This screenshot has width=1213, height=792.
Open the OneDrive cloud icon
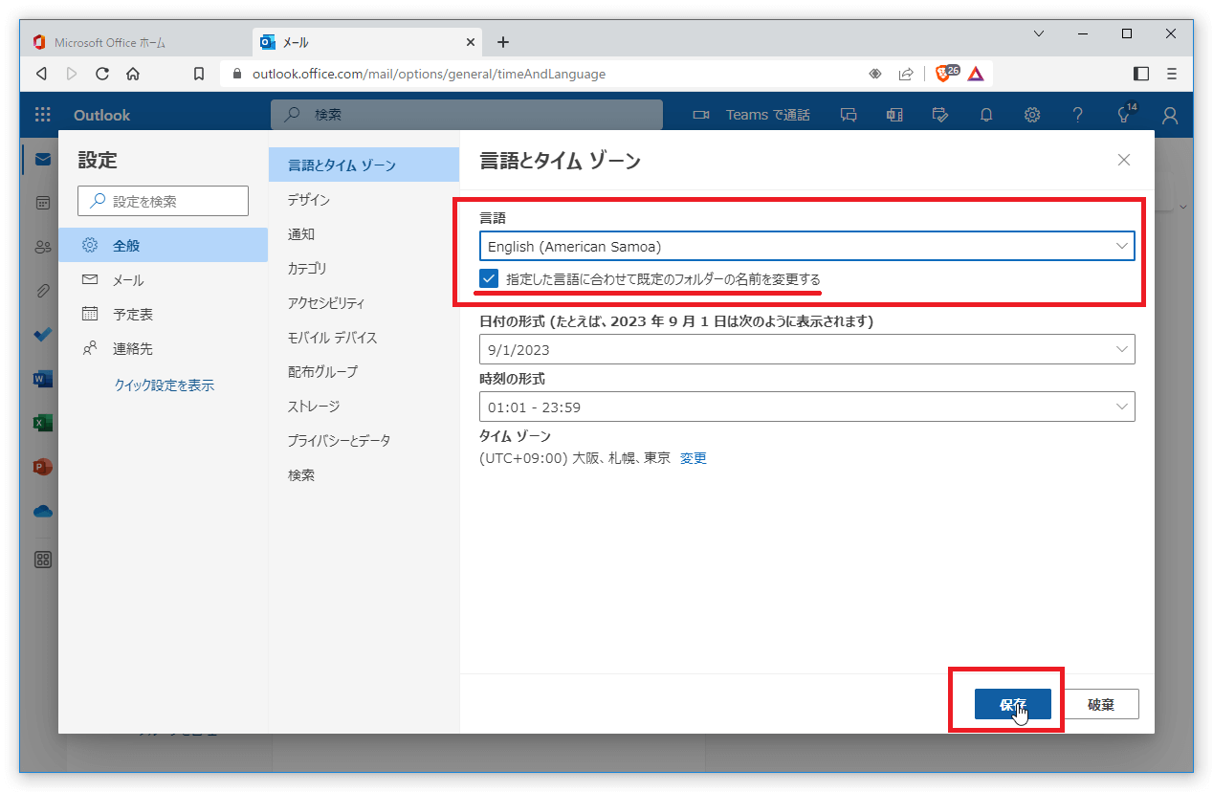(42, 512)
